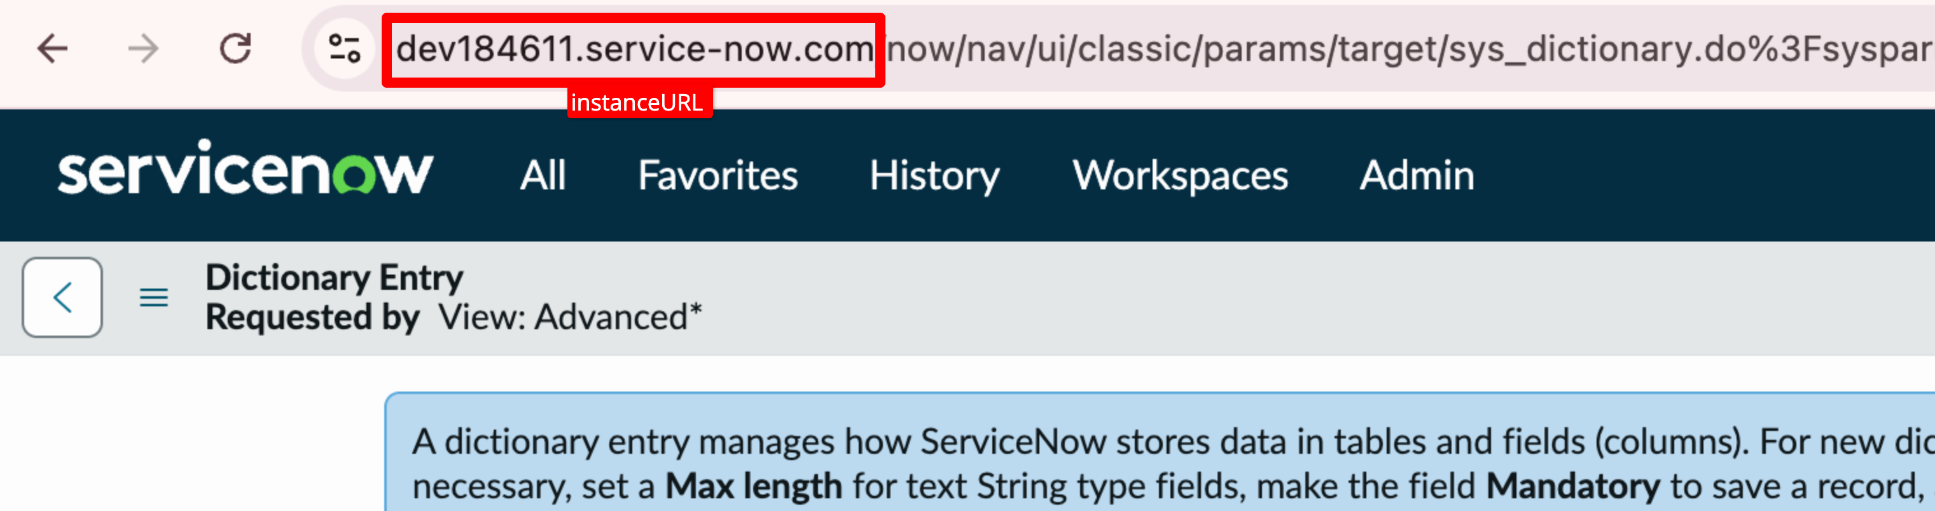Click the red instanceURL label
The image size is (1935, 511).
[x=637, y=103]
